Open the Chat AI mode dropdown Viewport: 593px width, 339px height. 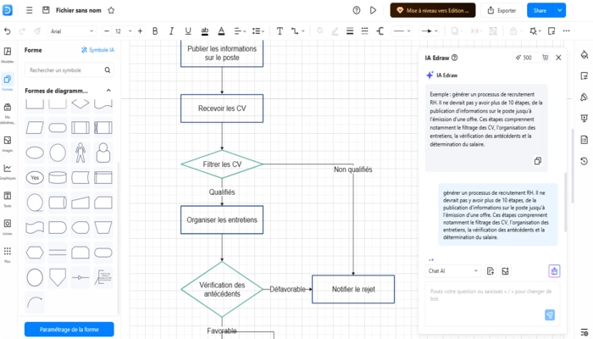(x=453, y=271)
